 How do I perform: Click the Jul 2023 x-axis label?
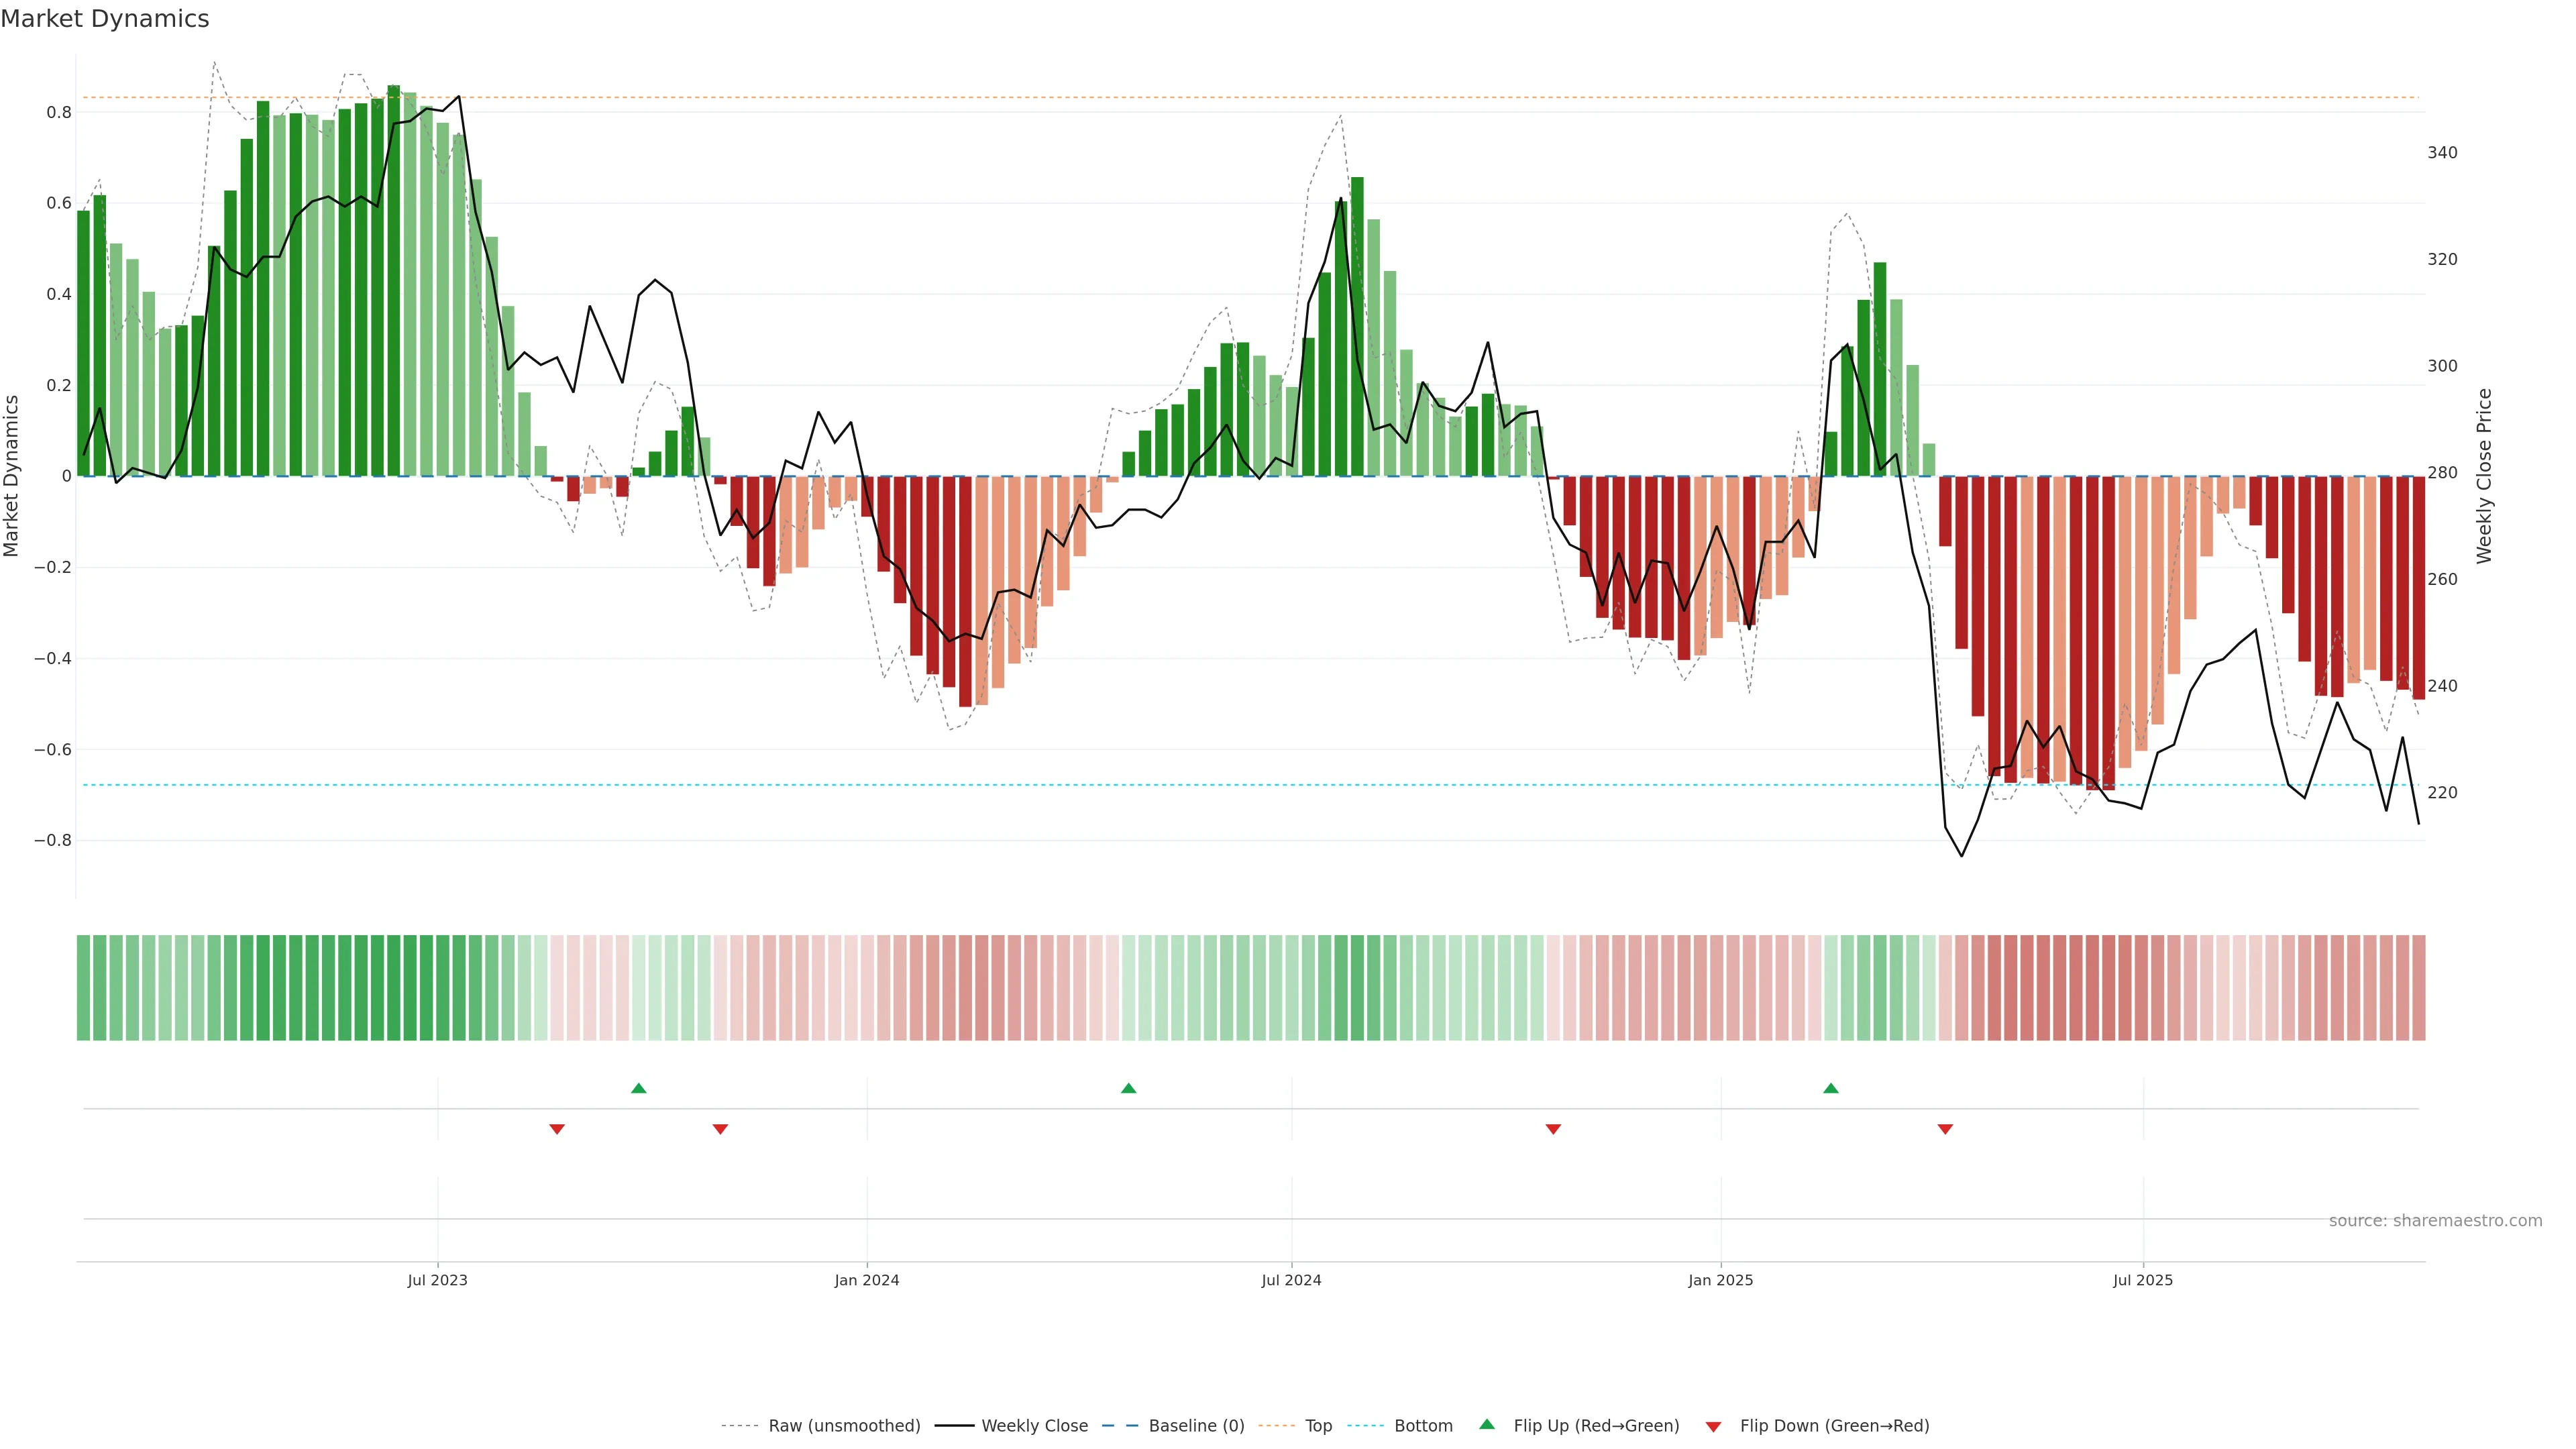point(437,1280)
